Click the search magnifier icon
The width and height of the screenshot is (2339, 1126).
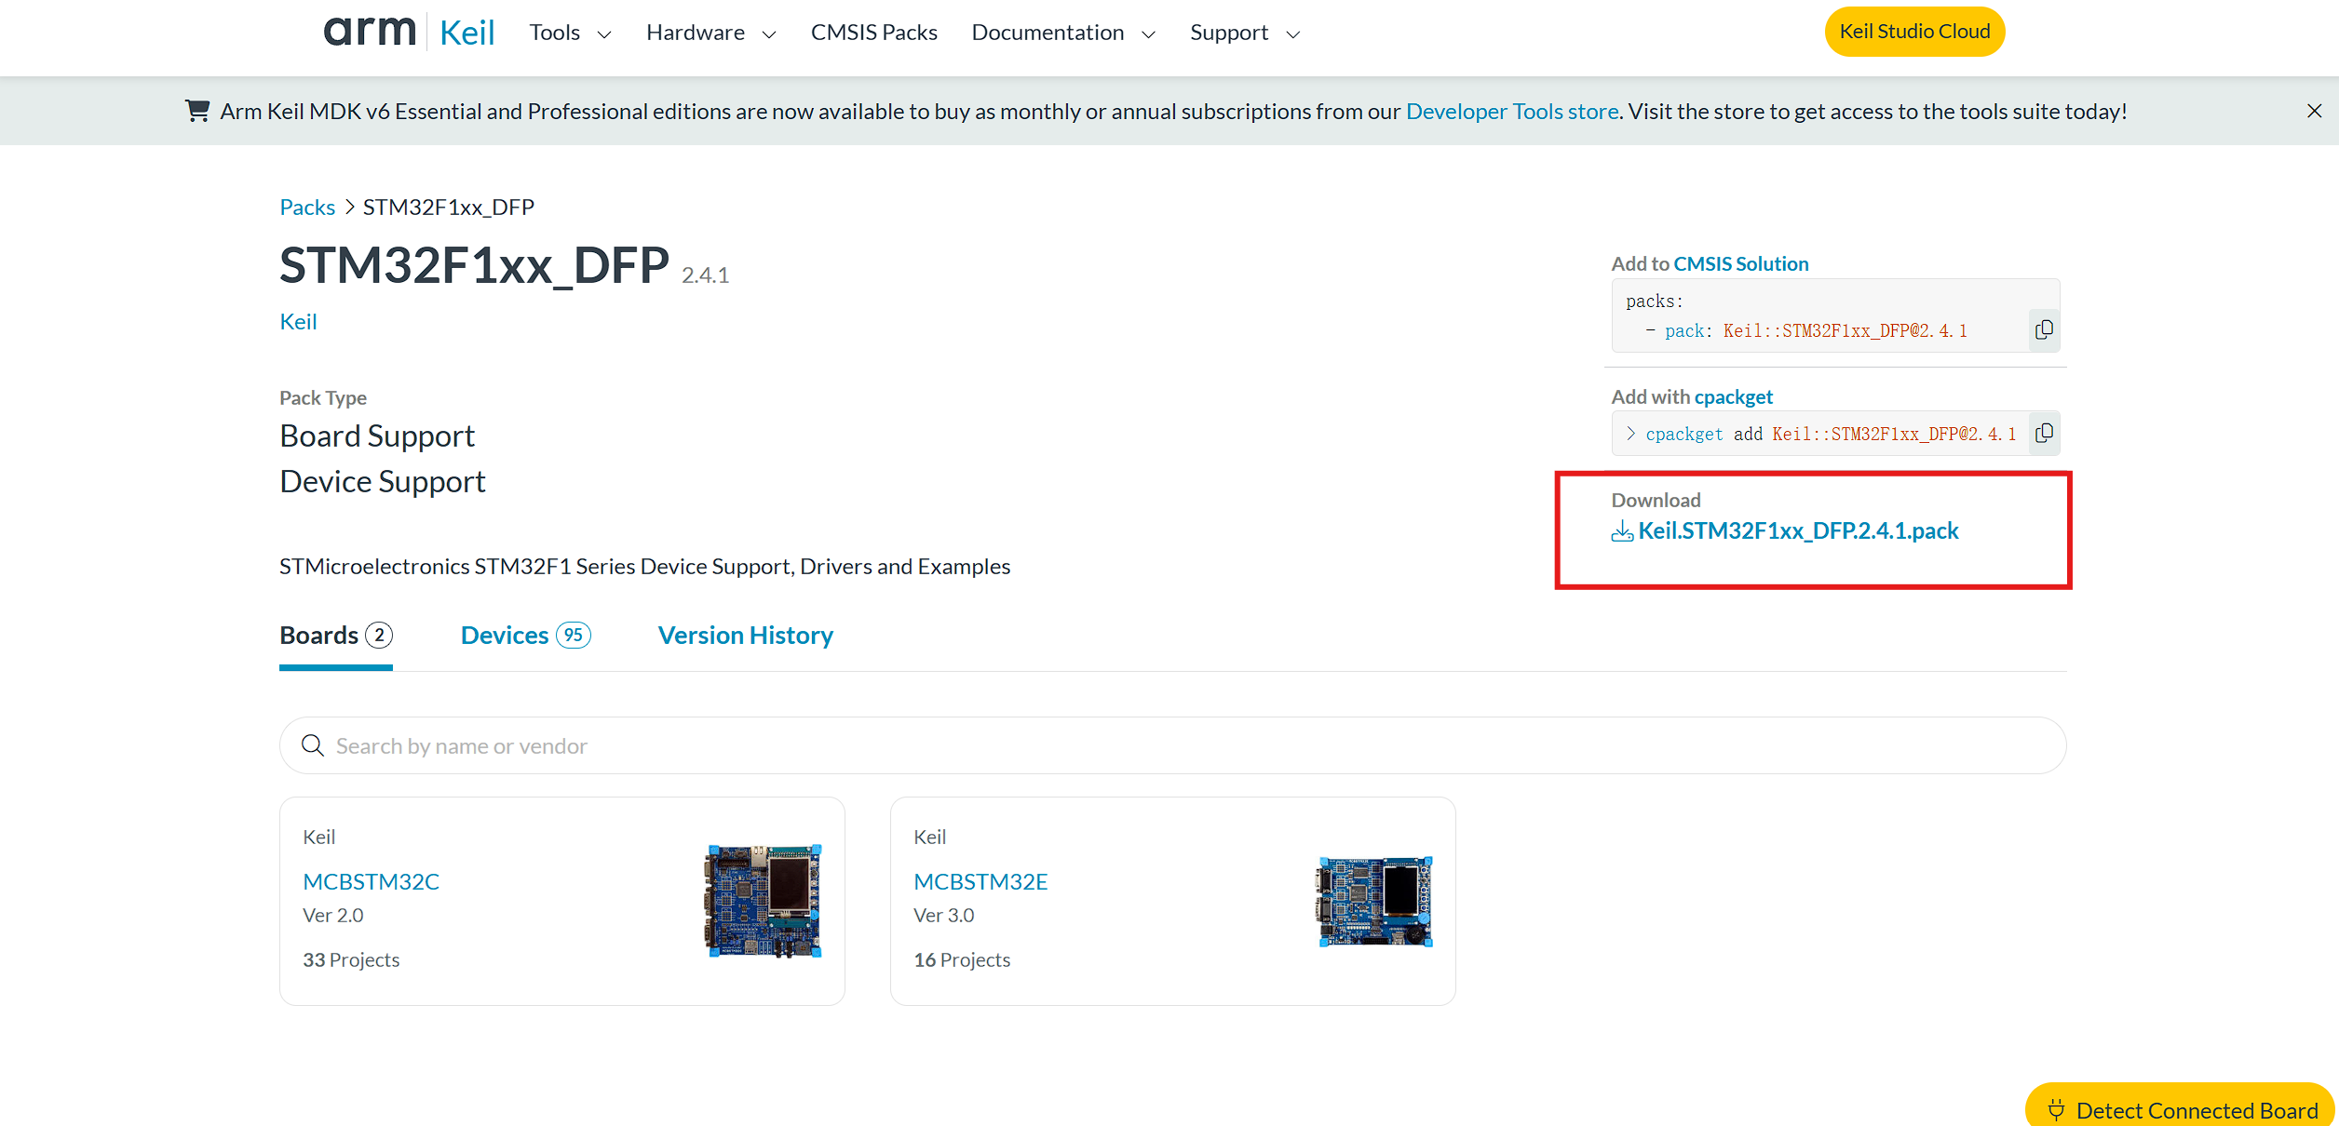(x=313, y=745)
